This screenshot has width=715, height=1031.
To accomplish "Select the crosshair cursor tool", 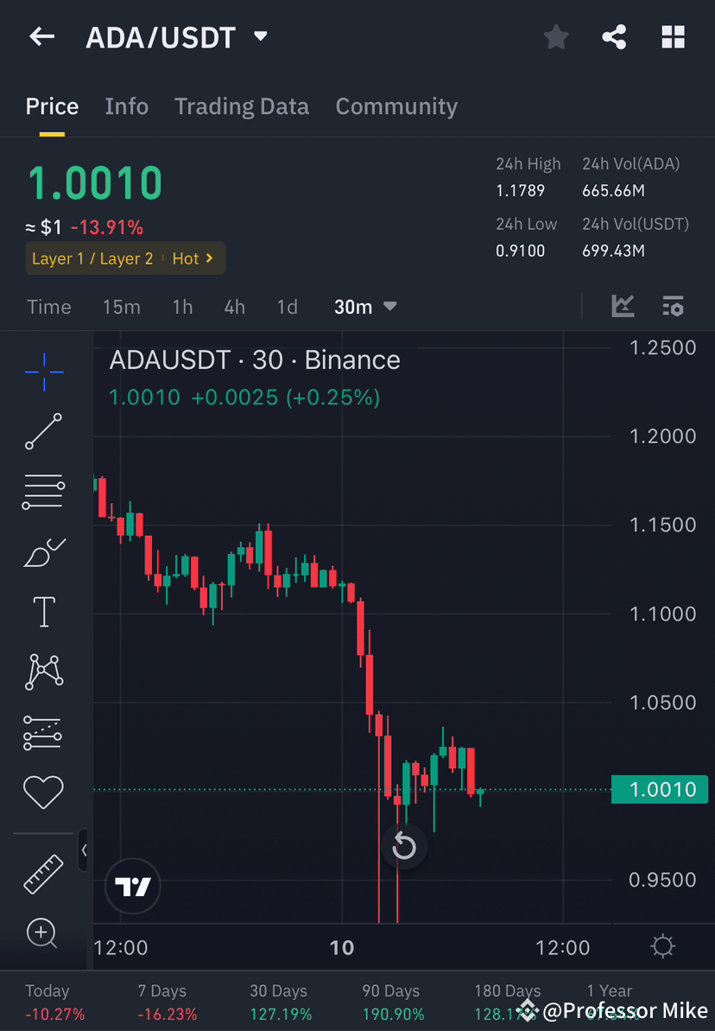I will tap(43, 372).
